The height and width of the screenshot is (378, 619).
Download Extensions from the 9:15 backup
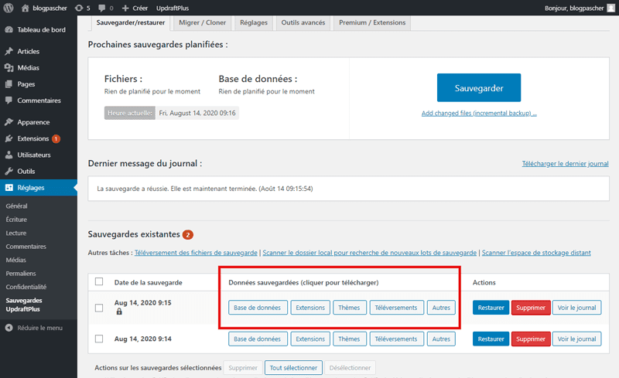[x=310, y=308]
